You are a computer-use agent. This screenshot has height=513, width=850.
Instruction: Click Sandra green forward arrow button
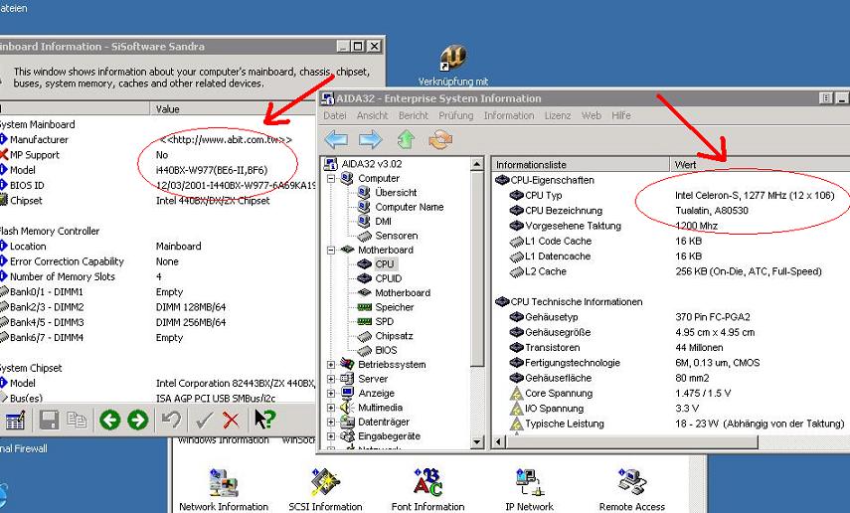(x=138, y=420)
